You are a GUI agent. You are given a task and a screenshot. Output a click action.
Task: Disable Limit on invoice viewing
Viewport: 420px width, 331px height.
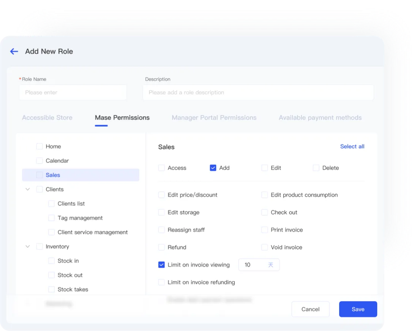pyautogui.click(x=162, y=265)
